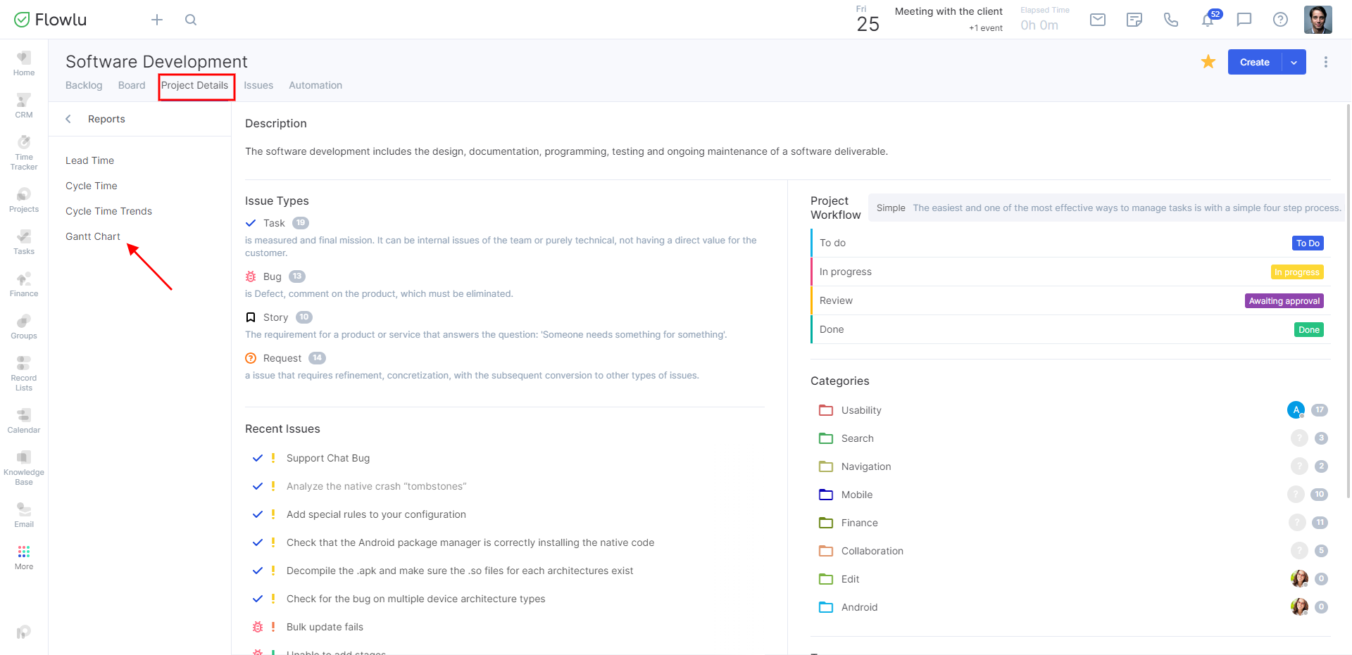Image resolution: width=1352 pixels, height=655 pixels.
Task: Open the help question mark icon
Action: point(1279,20)
